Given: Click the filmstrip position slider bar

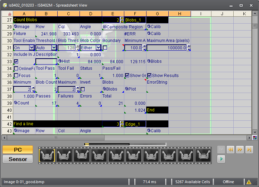Looking at the screenshot, I should [125, 144].
